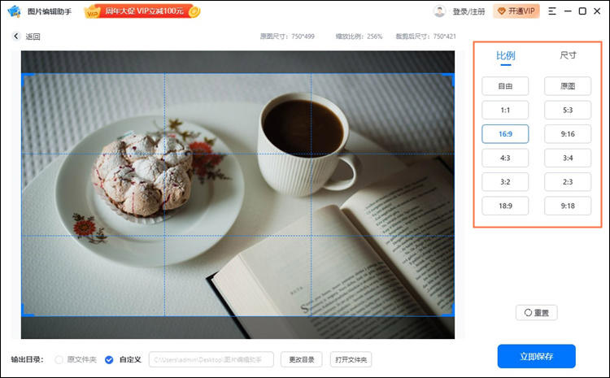Choose the 1:1 aspect ratio

[x=505, y=110]
